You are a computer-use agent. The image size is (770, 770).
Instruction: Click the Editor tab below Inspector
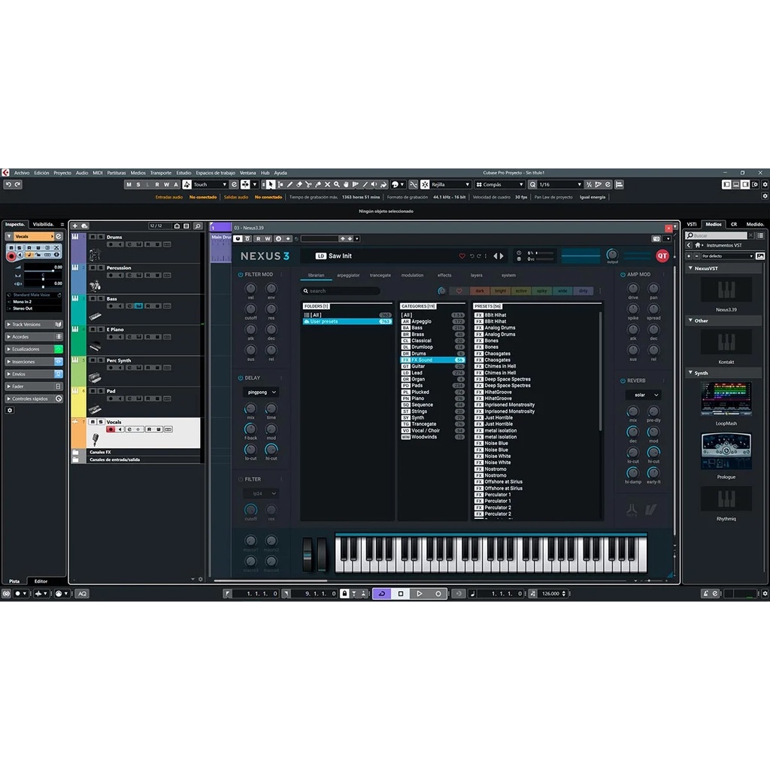[x=41, y=581]
